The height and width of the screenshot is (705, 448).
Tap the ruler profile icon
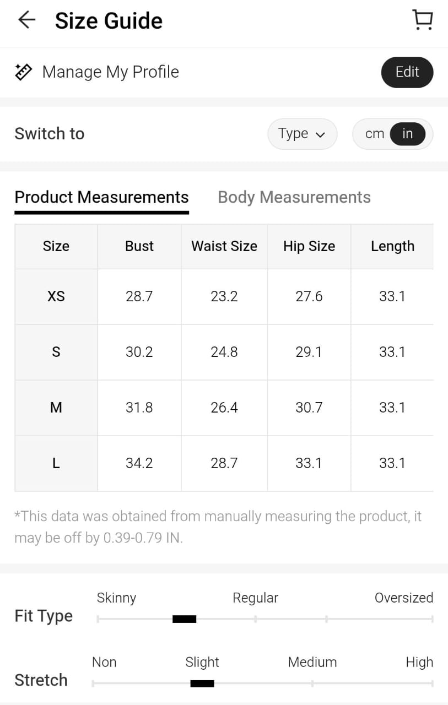(23, 72)
